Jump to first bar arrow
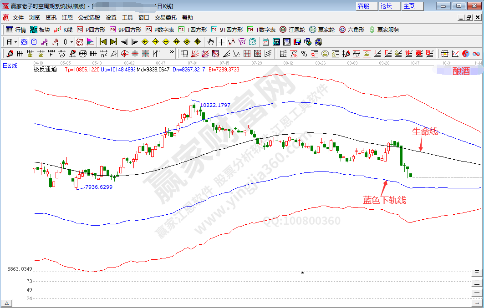Image resolution: width=484 pixels, height=308 pixels. coord(103,42)
